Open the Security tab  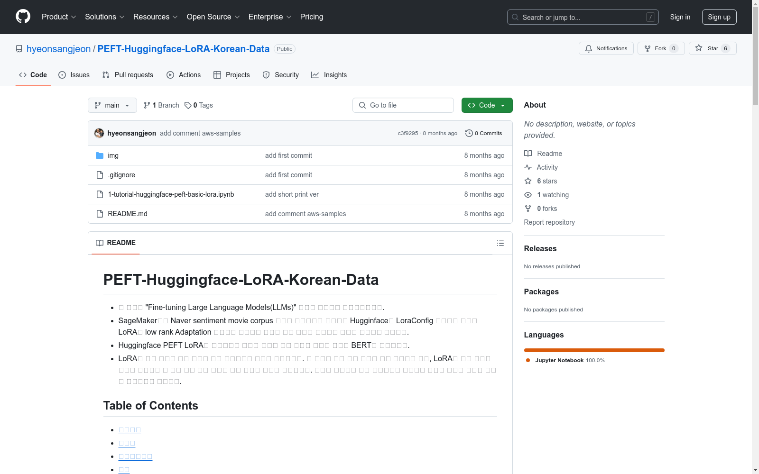[281, 75]
